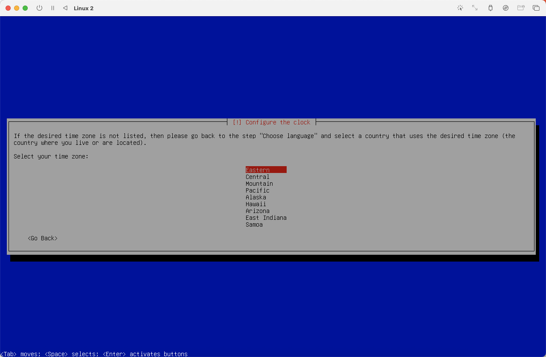Select Arizona from the timezone list
Viewport: 546px width, 357px height.
point(257,211)
